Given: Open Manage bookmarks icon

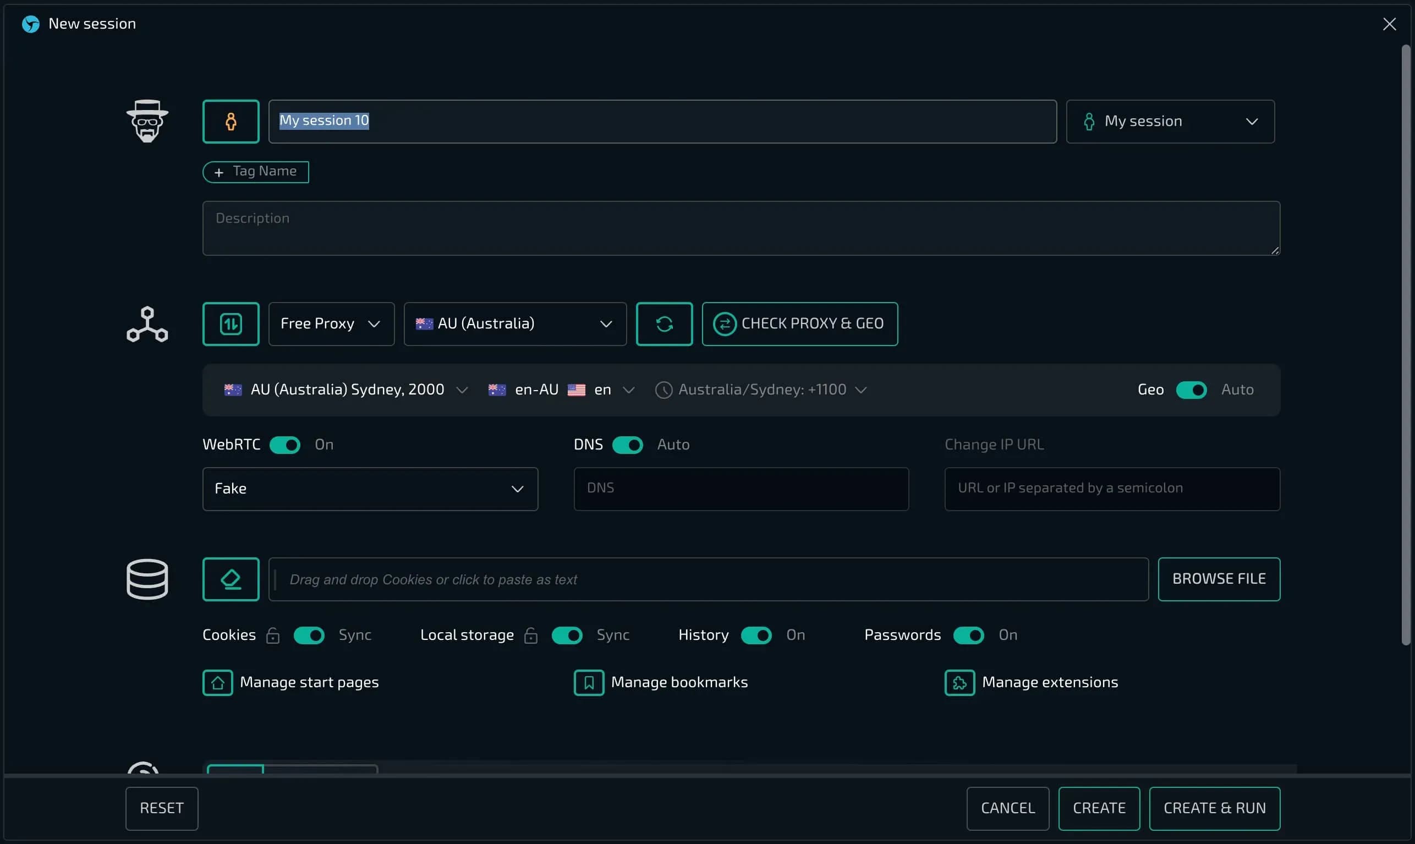Looking at the screenshot, I should 589,682.
